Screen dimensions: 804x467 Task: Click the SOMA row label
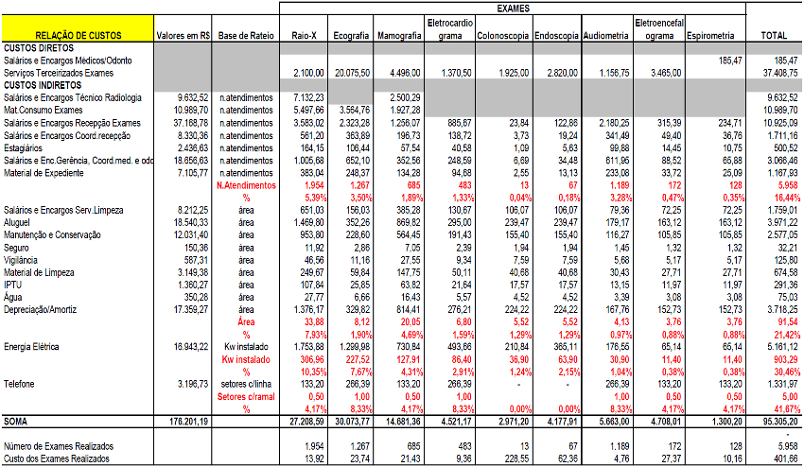[x=17, y=419]
